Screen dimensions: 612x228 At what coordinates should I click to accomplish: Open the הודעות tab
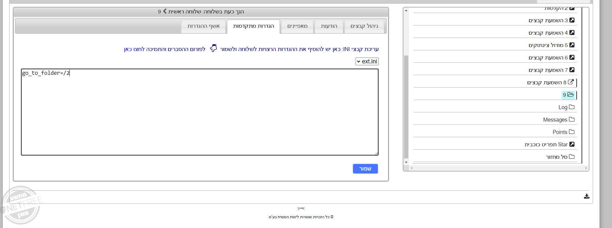[x=329, y=26]
